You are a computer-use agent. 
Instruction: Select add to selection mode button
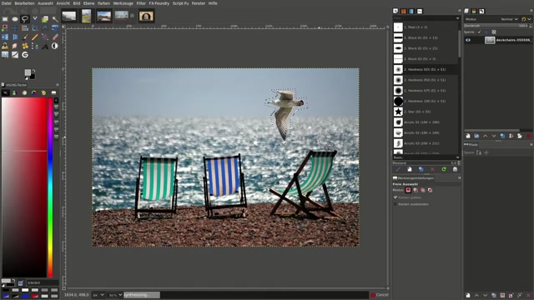[x=416, y=190]
